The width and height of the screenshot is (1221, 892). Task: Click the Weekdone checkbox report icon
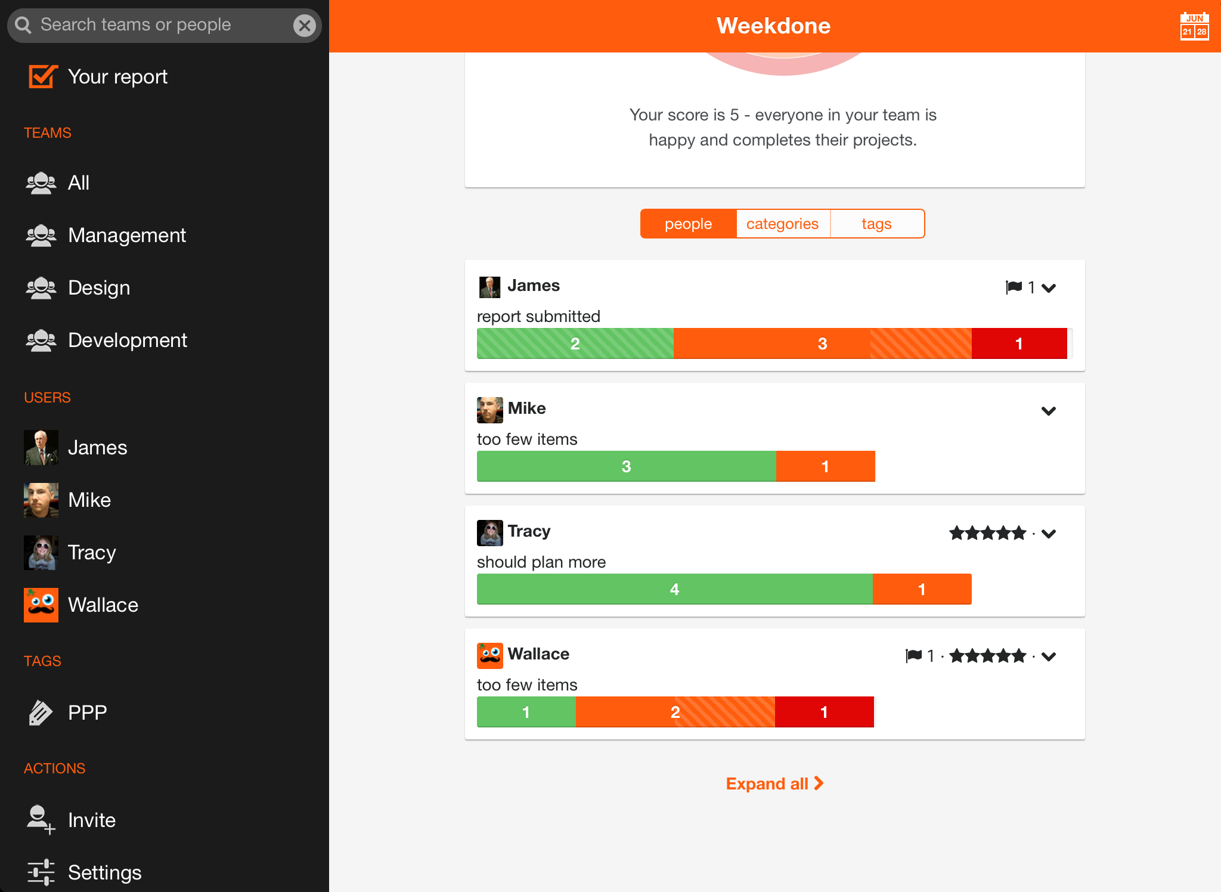pos(43,77)
